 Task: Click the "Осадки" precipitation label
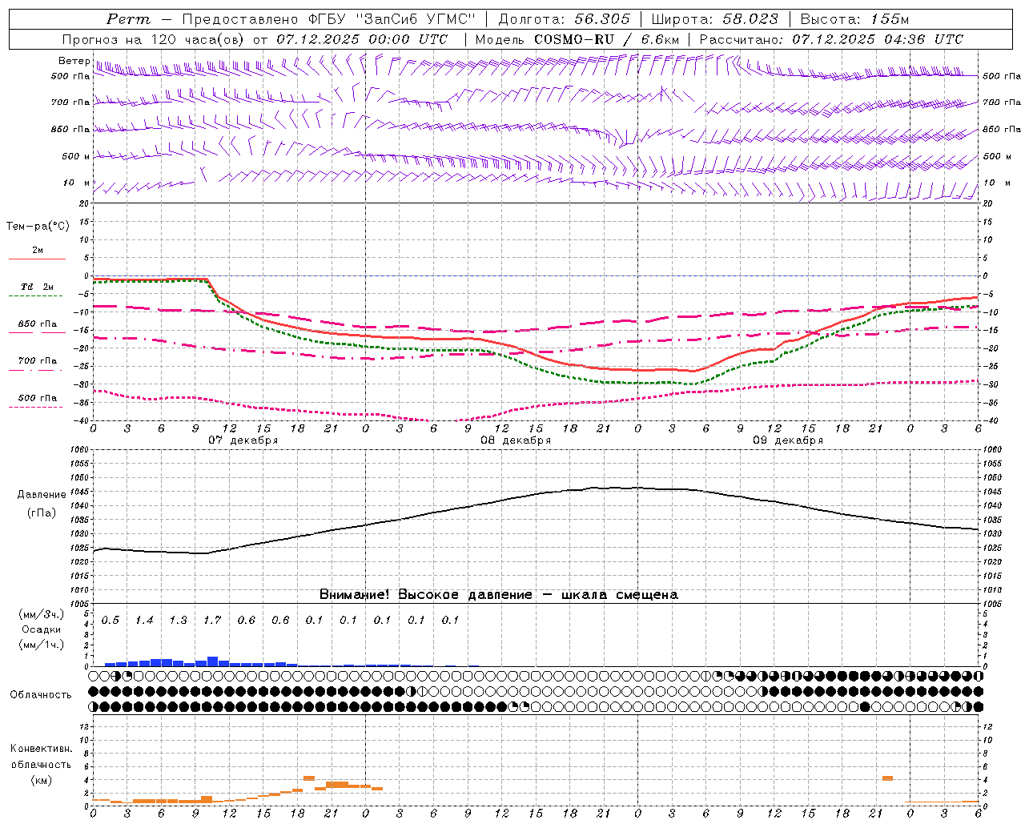click(42, 629)
